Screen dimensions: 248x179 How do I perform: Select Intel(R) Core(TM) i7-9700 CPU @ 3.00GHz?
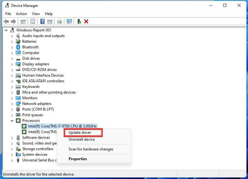click(x=62, y=126)
